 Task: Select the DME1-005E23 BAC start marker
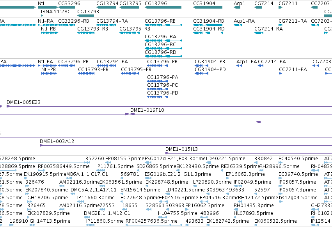(8, 106)
